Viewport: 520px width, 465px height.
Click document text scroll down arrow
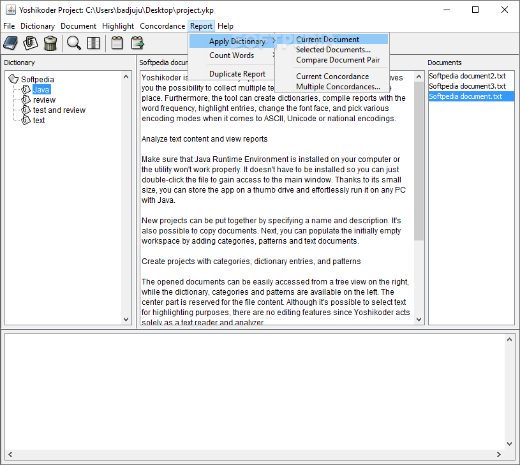(419, 319)
